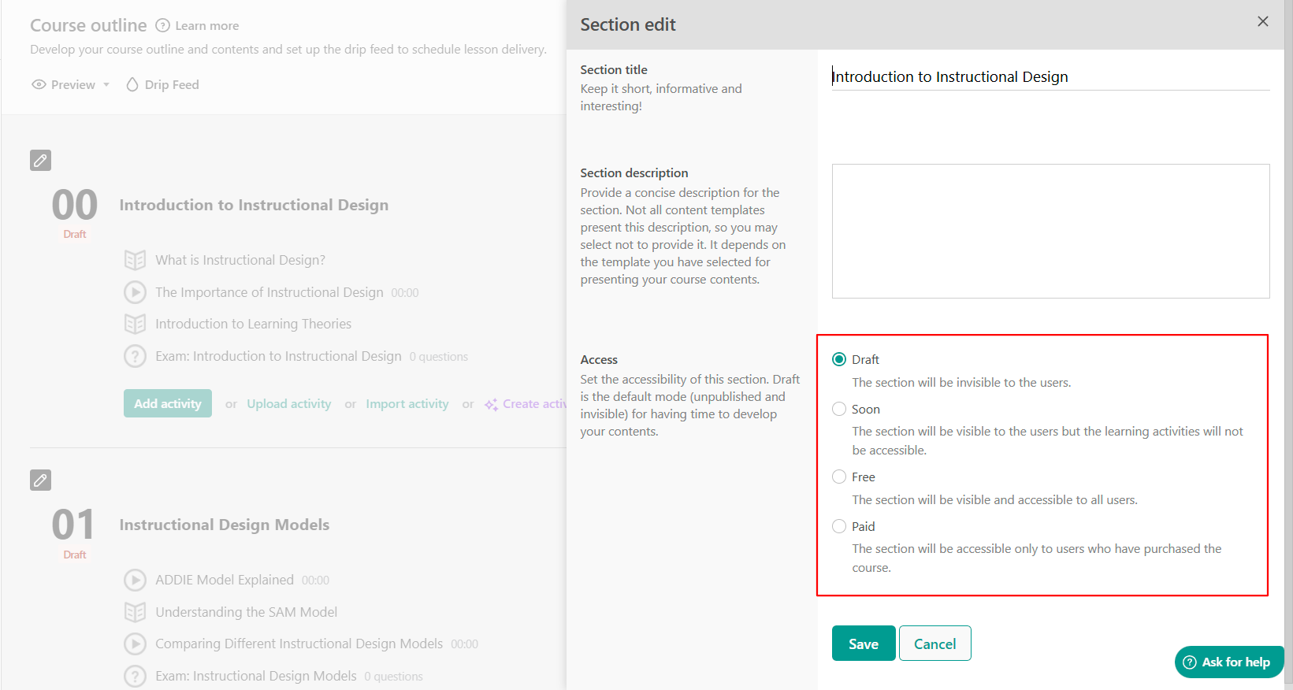Screen dimensions: 1293x690
Task: Click video icon beside ADDIE Model Explained
Action: tap(135, 580)
